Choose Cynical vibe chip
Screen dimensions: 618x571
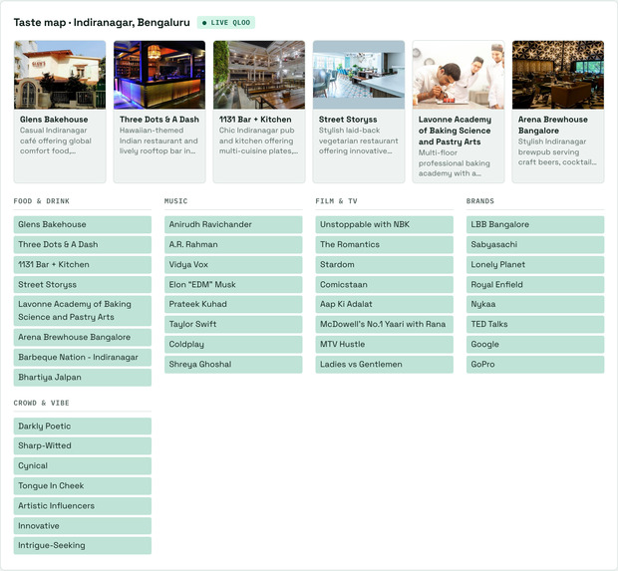coord(83,465)
